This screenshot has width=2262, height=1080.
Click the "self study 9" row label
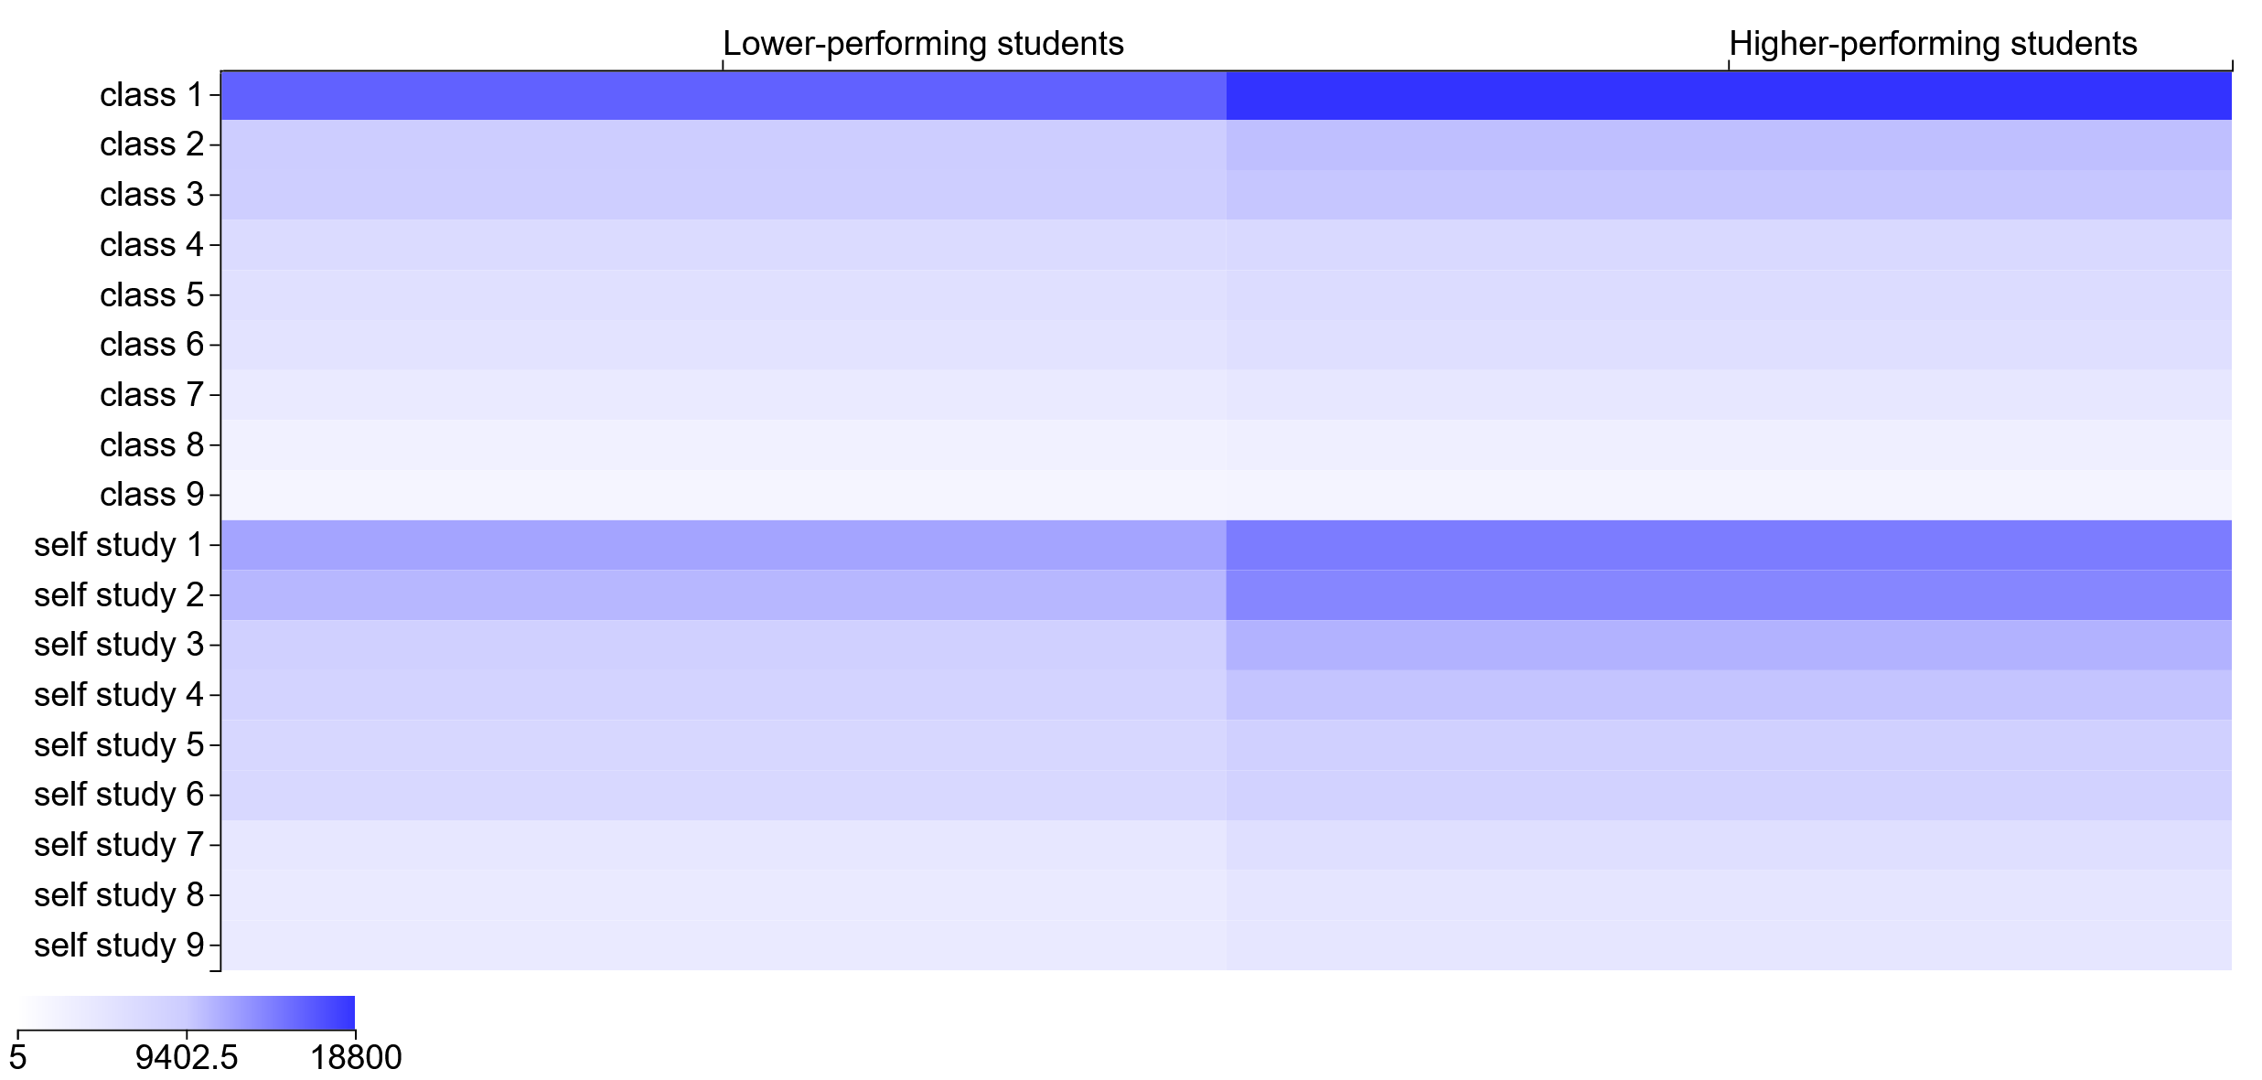118,945
